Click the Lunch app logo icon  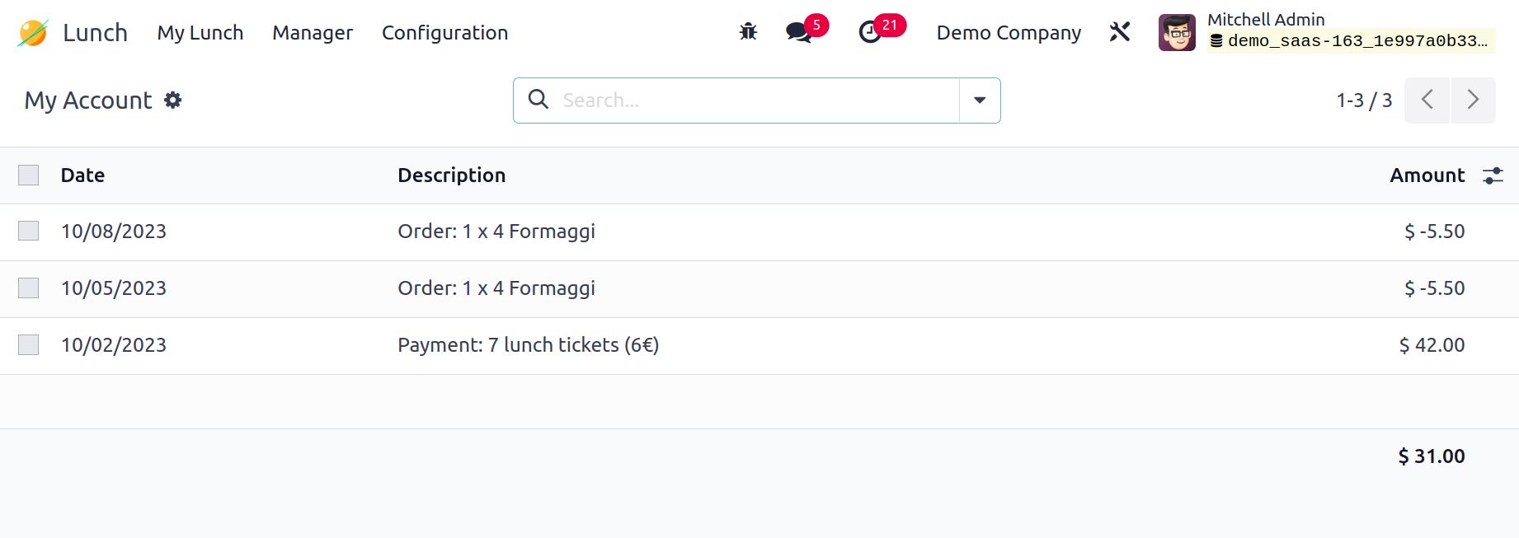pos(33,33)
